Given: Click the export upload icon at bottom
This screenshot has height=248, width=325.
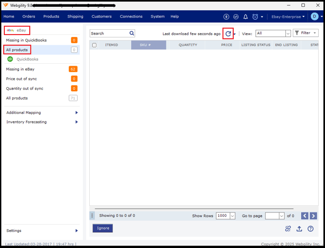Looking at the screenshot, I should tap(299, 229).
